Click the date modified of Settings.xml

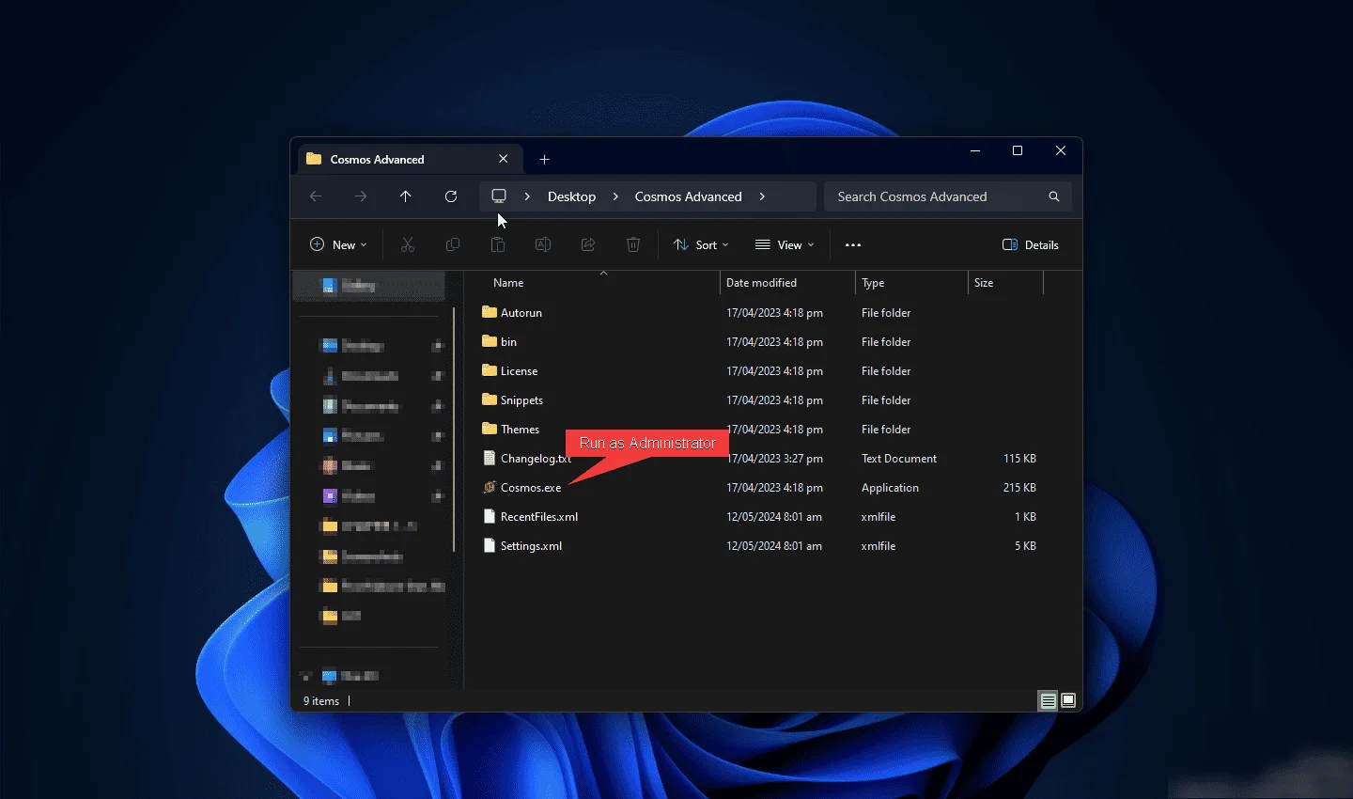(774, 545)
